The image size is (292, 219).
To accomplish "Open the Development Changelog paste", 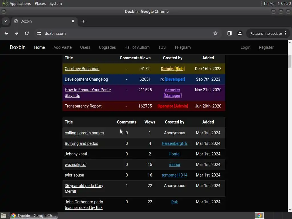I will (x=86, y=79).
